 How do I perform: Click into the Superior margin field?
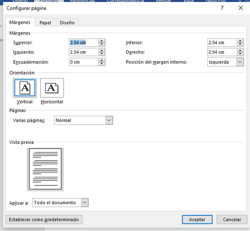point(83,42)
